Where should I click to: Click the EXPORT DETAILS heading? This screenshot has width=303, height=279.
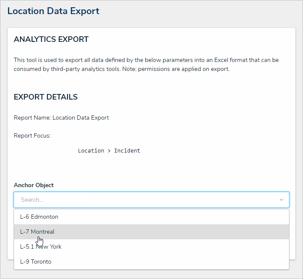click(46, 97)
